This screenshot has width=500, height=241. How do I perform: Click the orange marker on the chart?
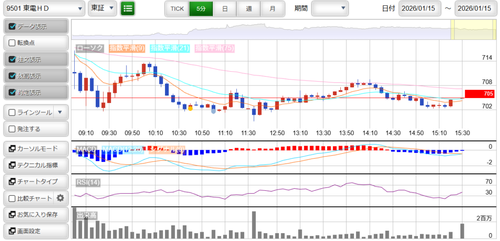coord(190,108)
